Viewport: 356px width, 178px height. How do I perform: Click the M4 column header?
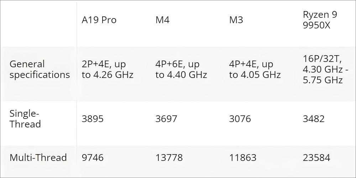[x=163, y=20]
